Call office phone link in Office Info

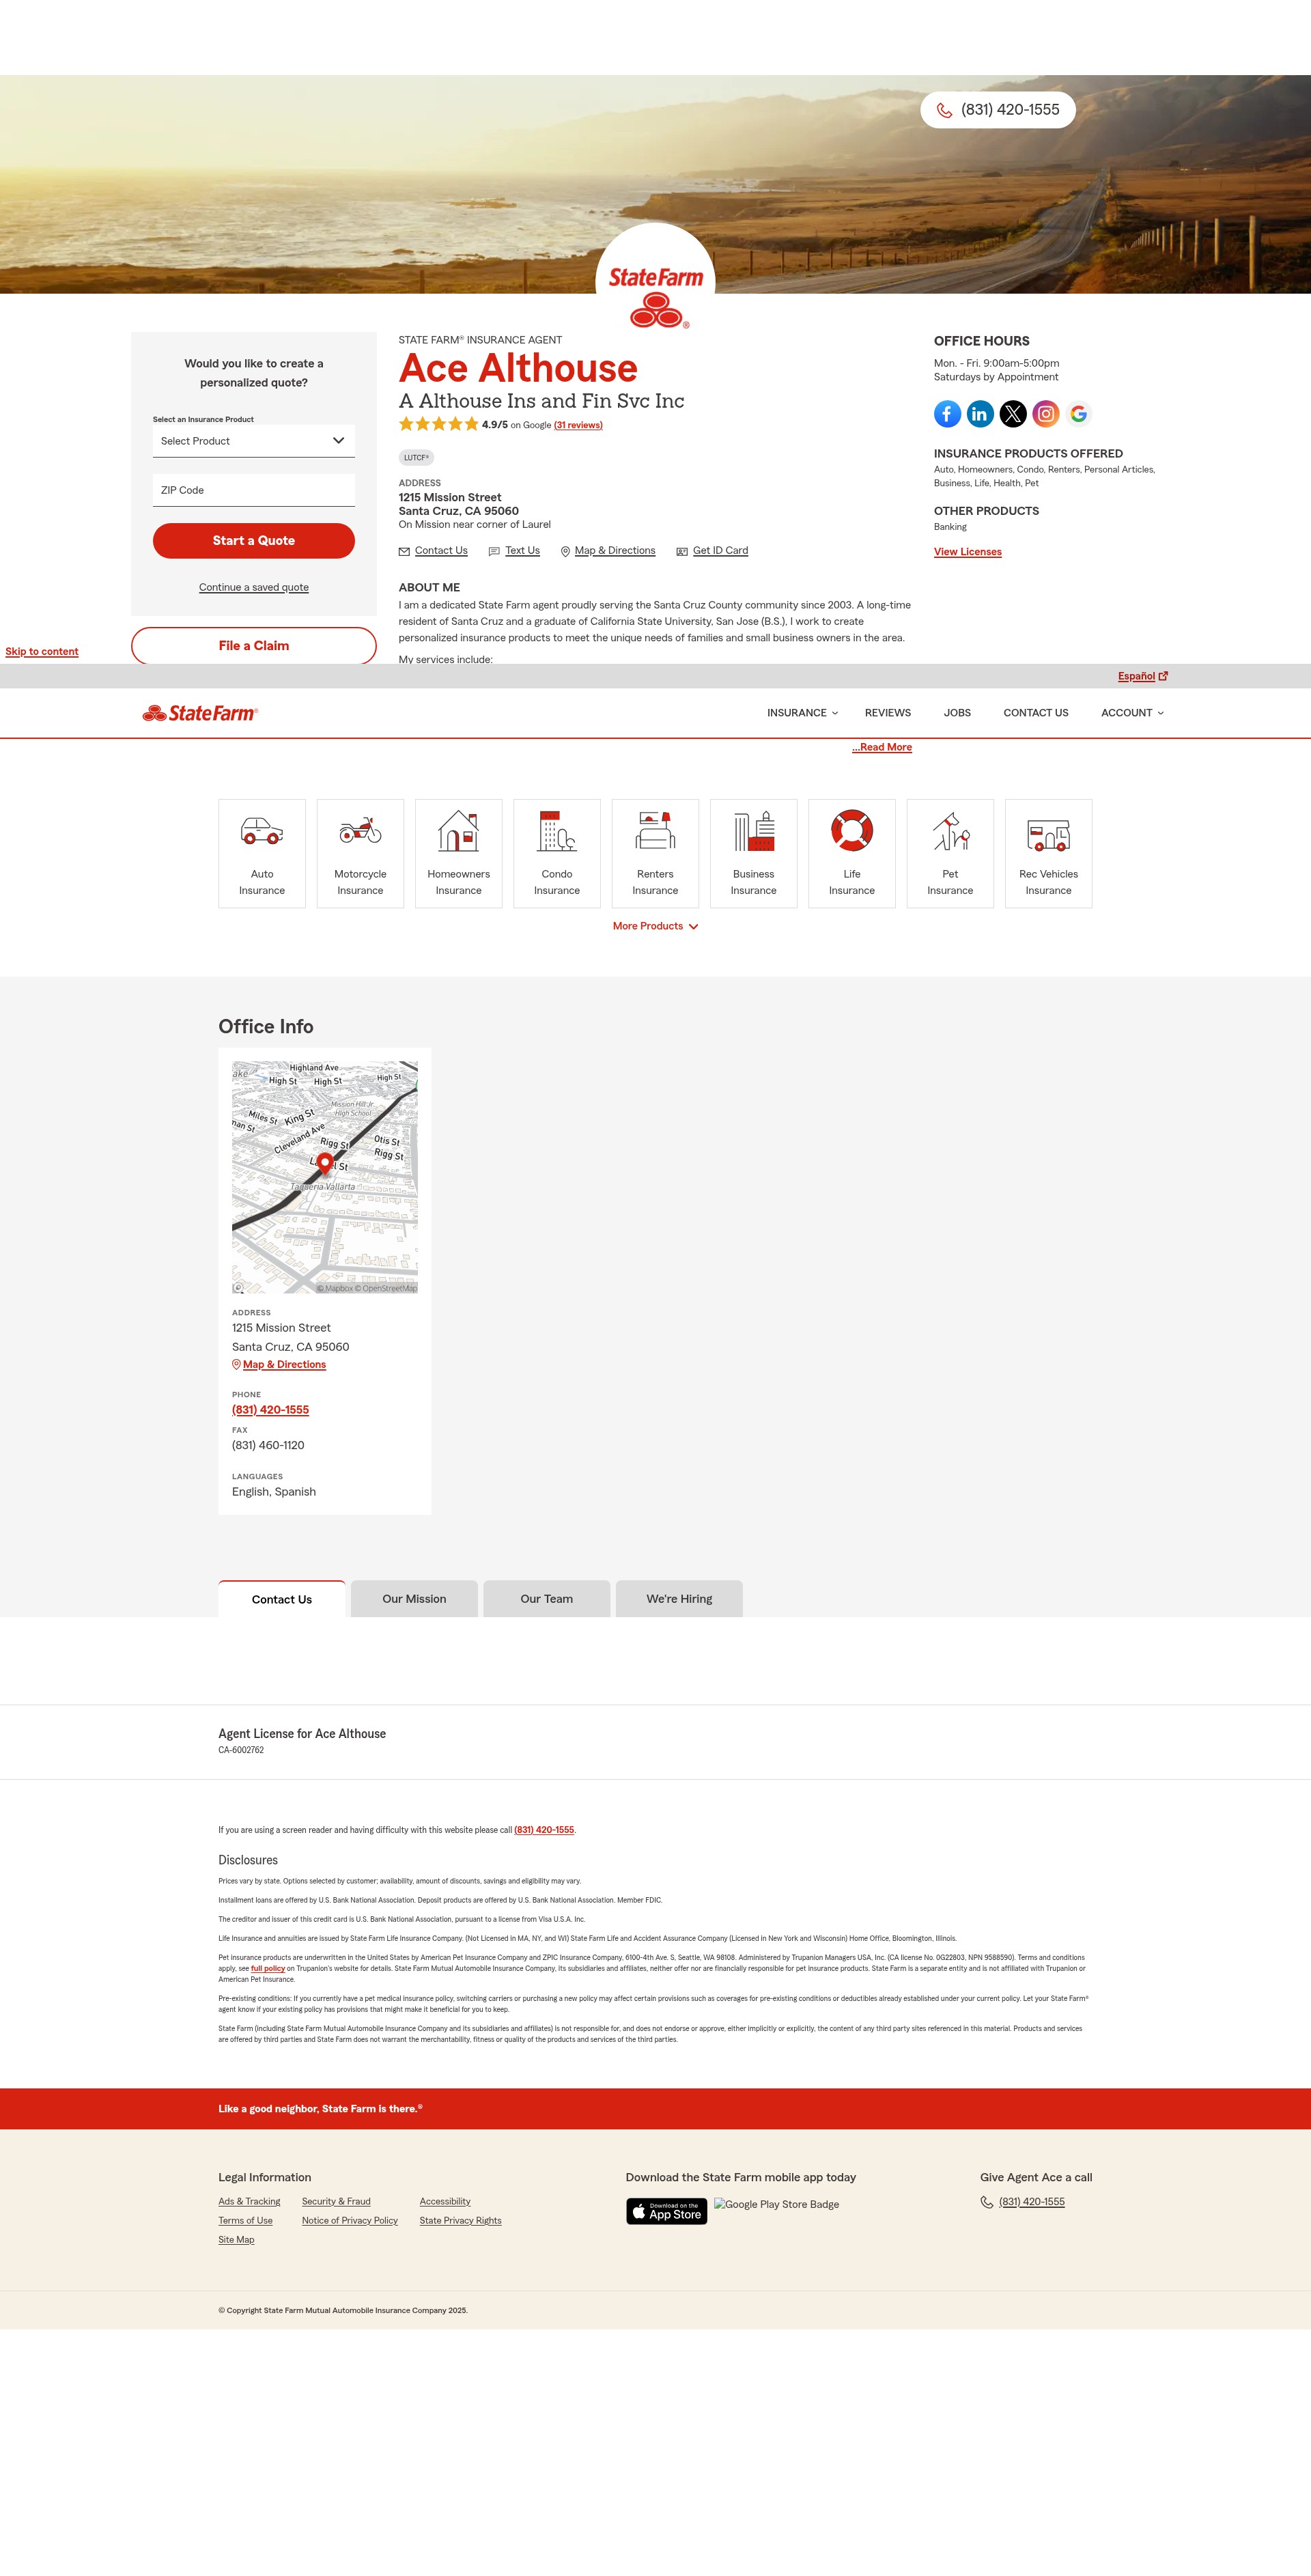pyautogui.click(x=270, y=1410)
